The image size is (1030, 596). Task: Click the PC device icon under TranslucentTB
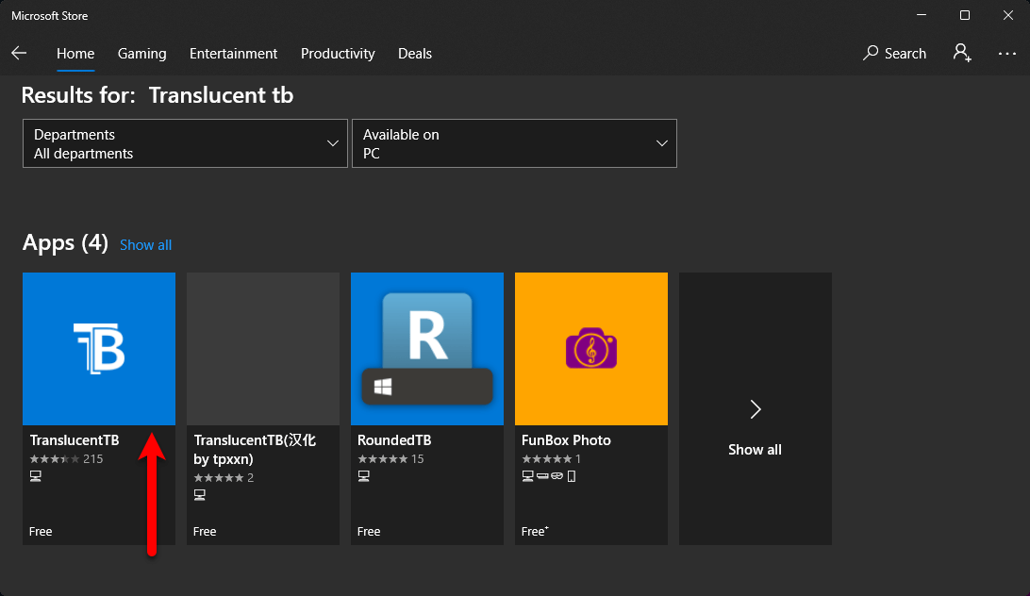point(36,475)
